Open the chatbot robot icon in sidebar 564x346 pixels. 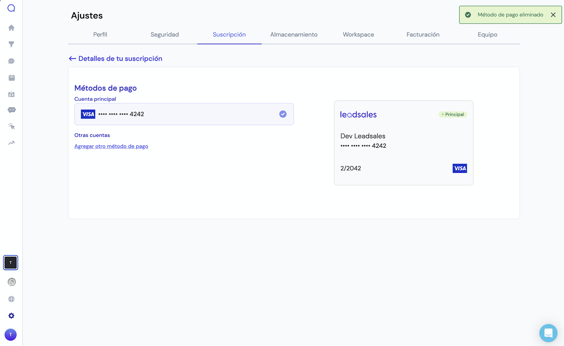tap(11, 110)
